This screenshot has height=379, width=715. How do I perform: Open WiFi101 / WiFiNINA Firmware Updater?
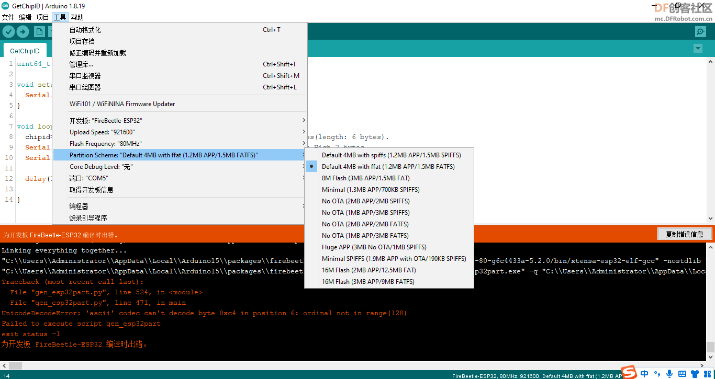pyautogui.click(x=179, y=104)
